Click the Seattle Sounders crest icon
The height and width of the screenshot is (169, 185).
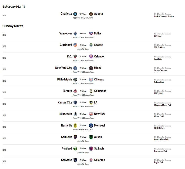click(91, 45)
